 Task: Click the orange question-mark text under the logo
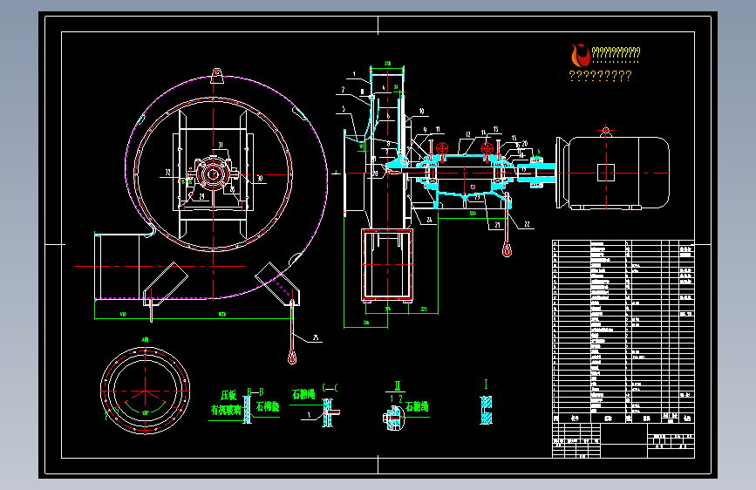pos(600,76)
